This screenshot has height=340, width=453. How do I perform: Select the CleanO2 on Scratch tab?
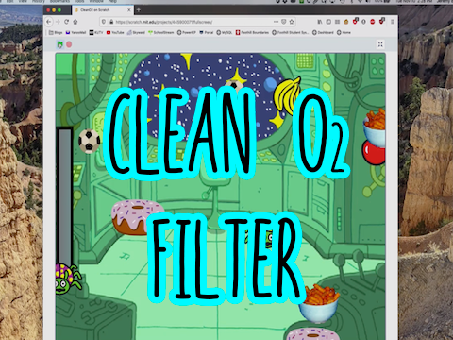point(102,10)
